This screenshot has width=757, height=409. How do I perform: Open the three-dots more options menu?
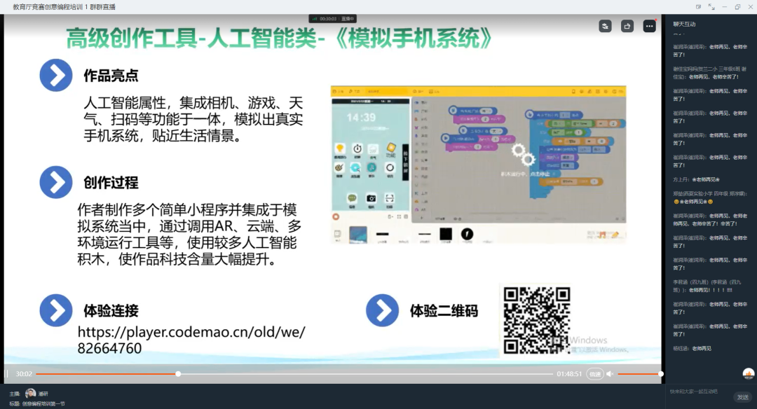pos(649,26)
